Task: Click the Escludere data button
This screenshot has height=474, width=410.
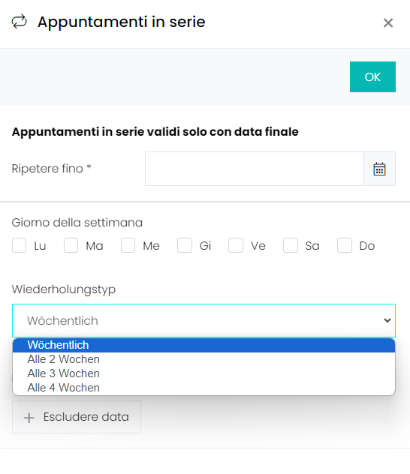Action: tap(77, 417)
